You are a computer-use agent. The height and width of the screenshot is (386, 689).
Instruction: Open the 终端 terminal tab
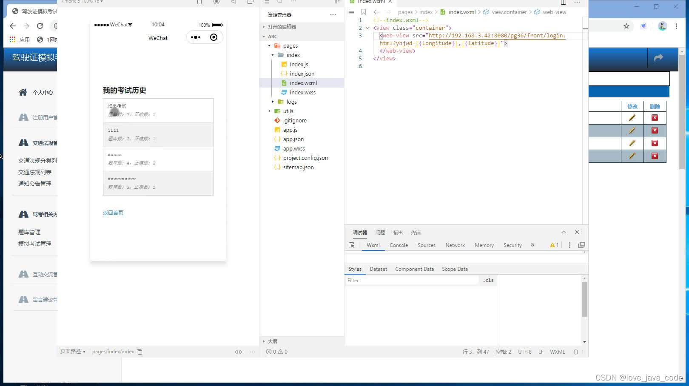click(416, 233)
